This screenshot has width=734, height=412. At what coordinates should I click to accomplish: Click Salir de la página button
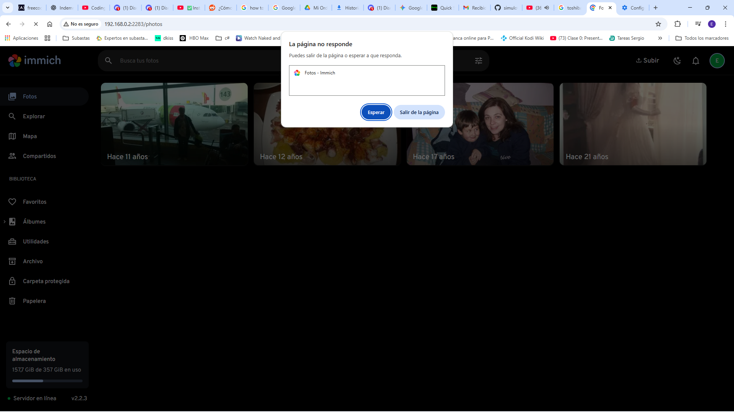click(x=419, y=112)
